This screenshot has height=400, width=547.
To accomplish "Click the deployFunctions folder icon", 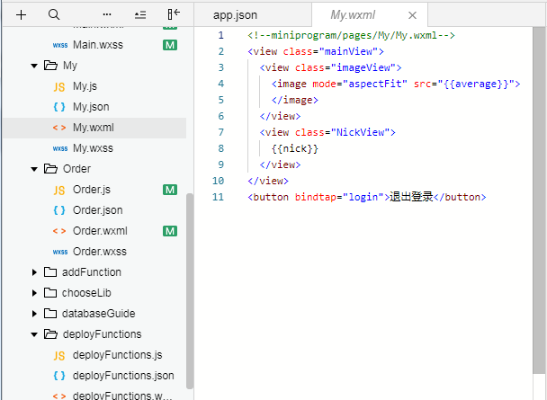I will (x=50, y=334).
